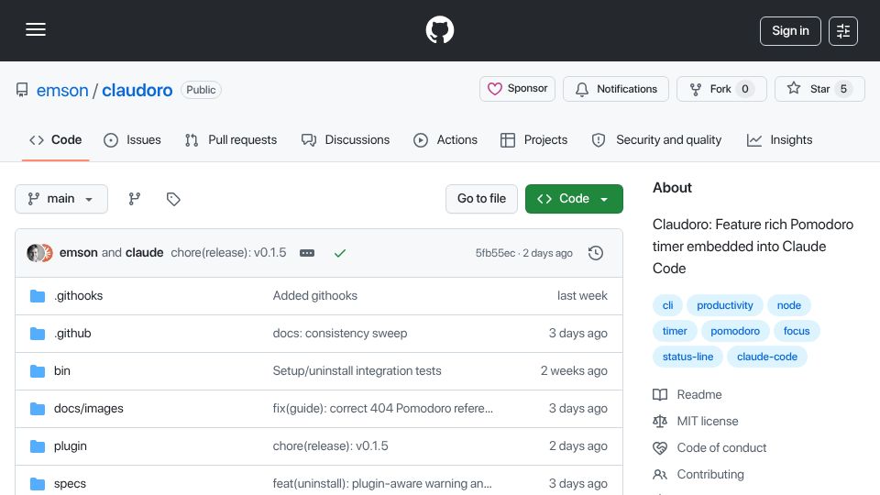Open fix(guide): correct 404 Pomodoro commit

click(x=383, y=409)
